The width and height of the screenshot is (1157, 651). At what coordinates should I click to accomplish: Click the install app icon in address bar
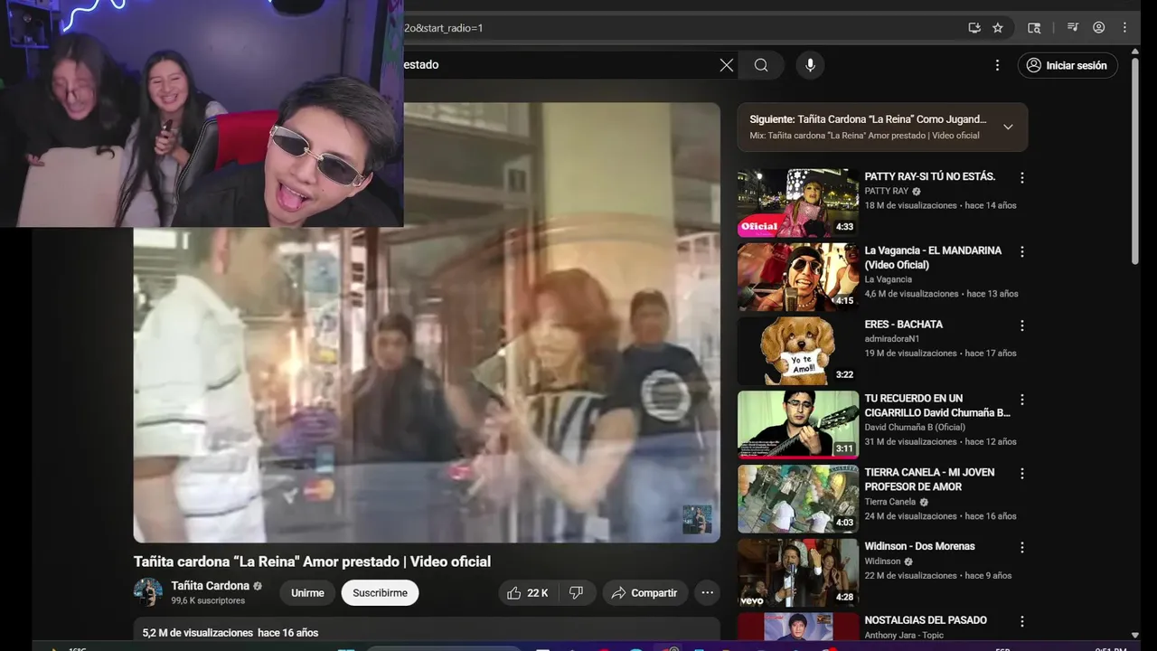(x=974, y=28)
